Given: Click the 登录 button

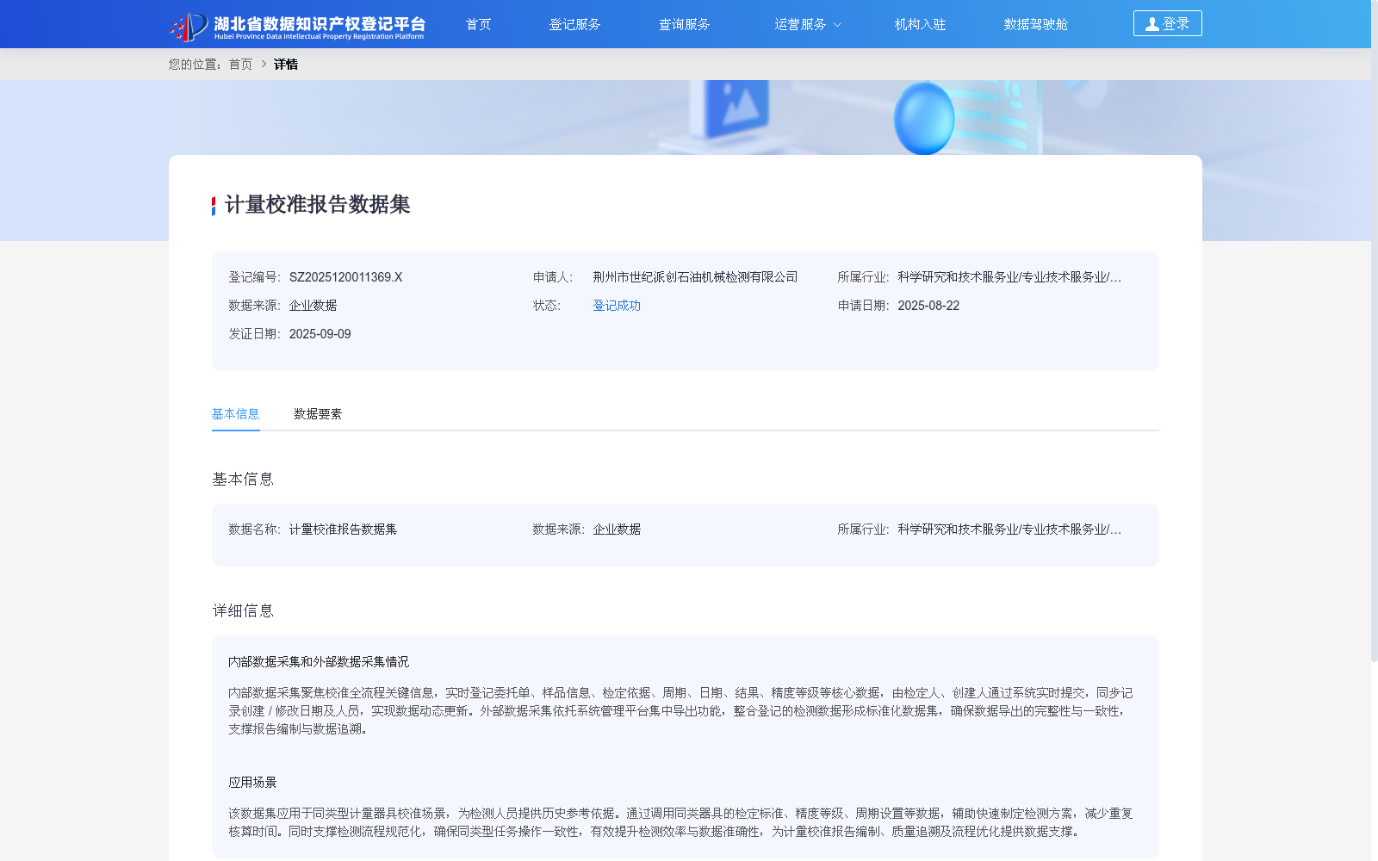Looking at the screenshot, I should pyautogui.click(x=1167, y=23).
